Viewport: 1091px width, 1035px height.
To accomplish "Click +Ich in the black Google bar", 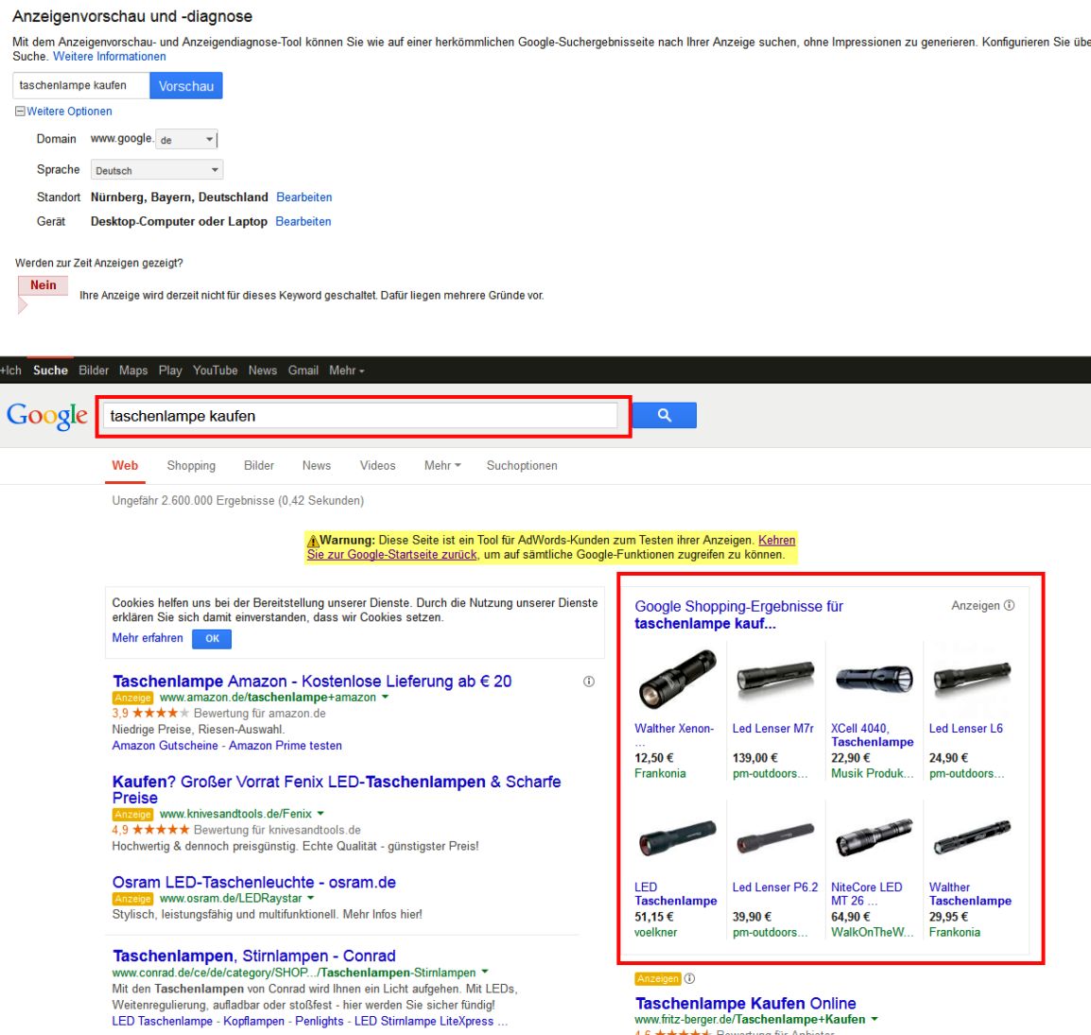I will pos(11,371).
